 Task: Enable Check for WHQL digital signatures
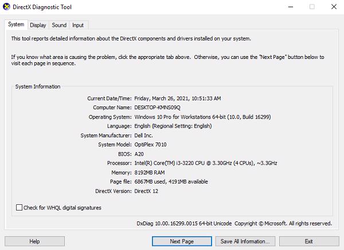(19, 208)
